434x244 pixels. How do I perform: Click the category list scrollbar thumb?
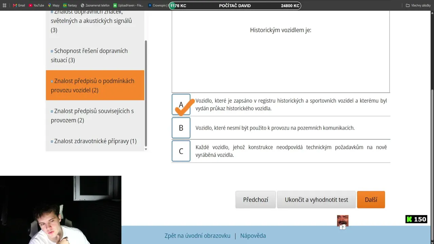[146, 93]
